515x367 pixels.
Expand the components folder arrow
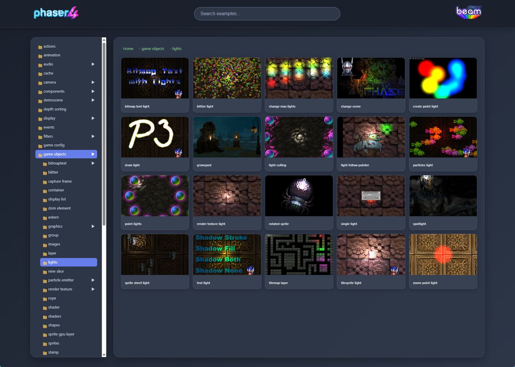(93, 91)
